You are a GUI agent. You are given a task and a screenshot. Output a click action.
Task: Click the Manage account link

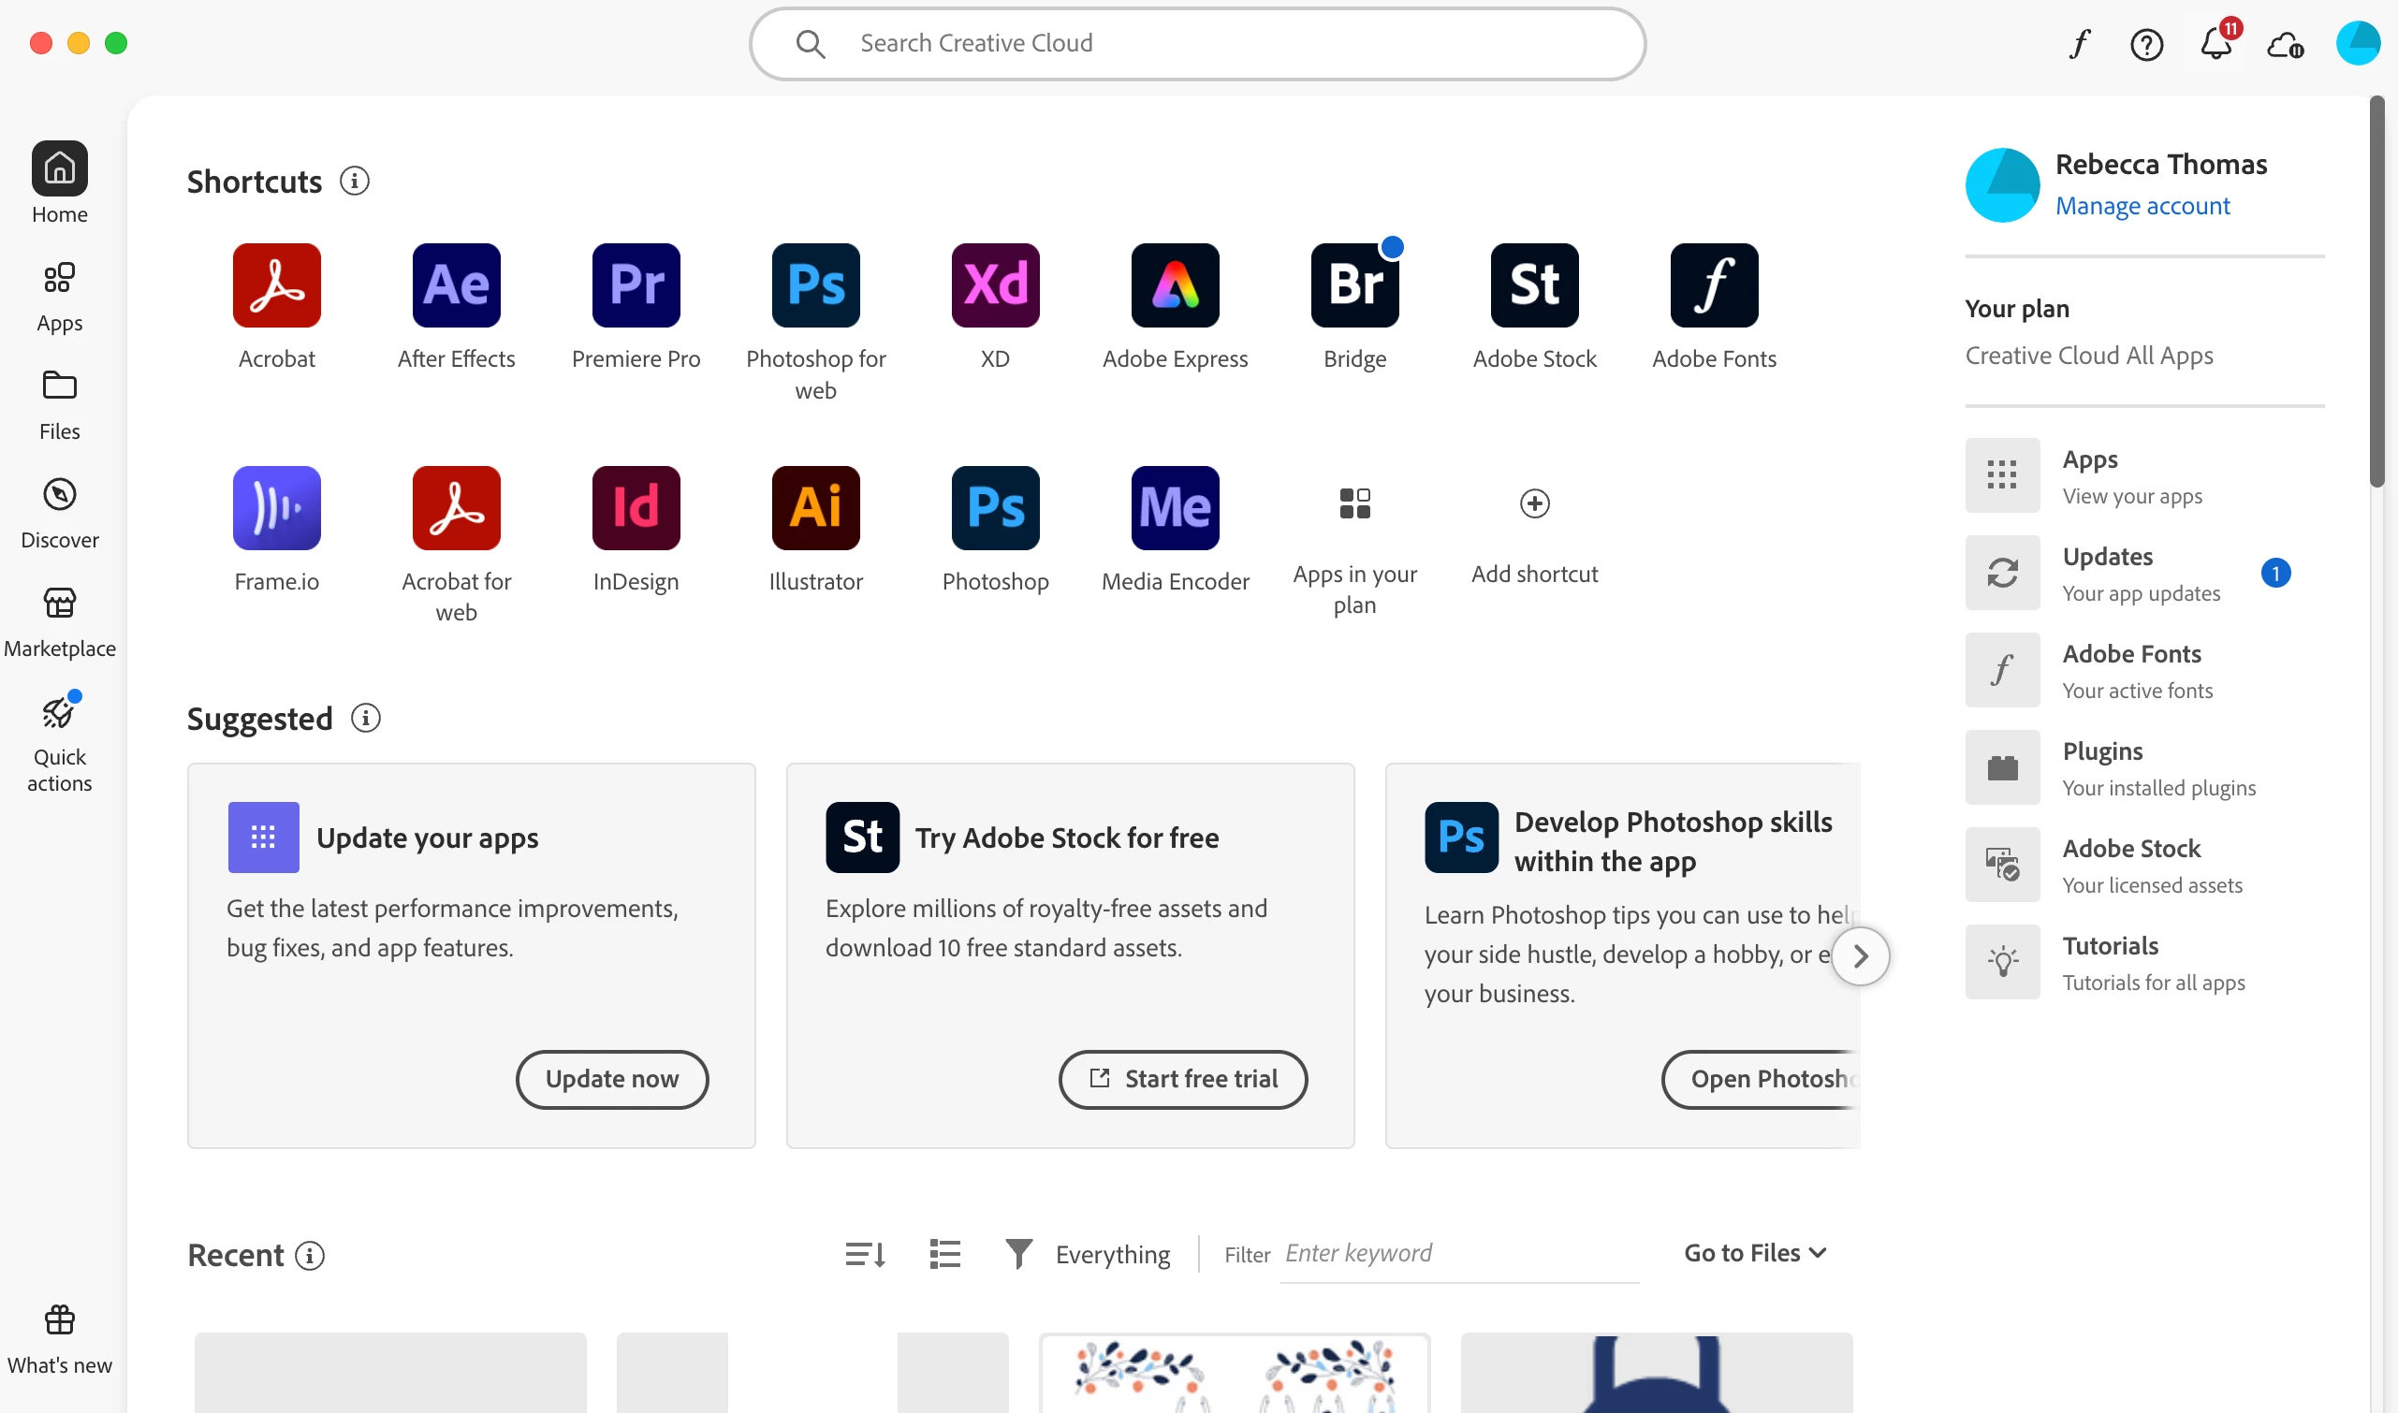click(x=2142, y=206)
